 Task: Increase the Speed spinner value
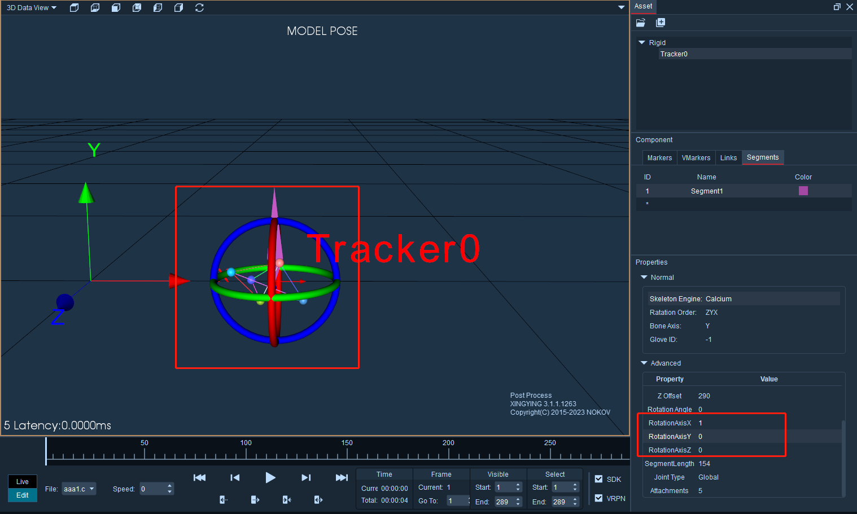[169, 486]
